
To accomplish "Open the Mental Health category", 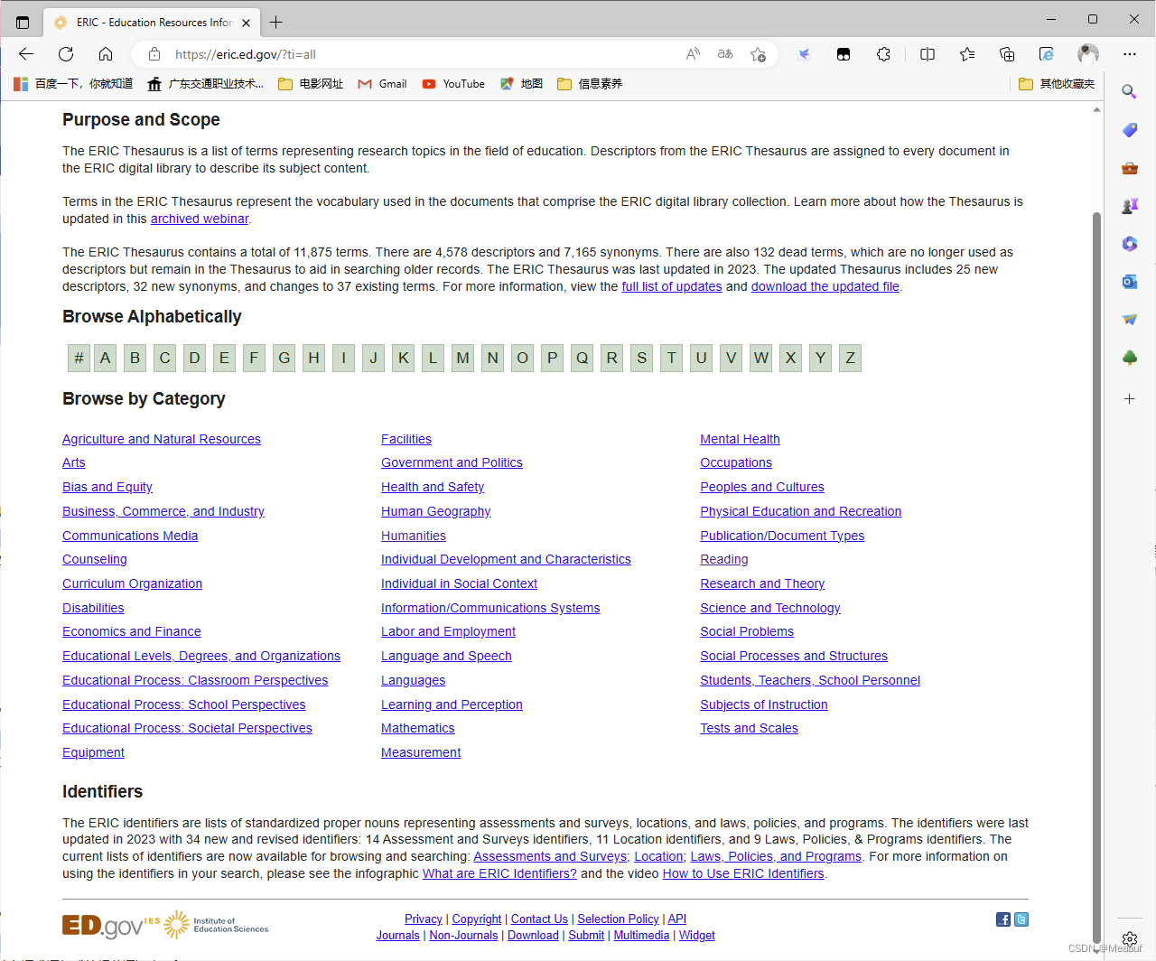I will [x=740, y=439].
